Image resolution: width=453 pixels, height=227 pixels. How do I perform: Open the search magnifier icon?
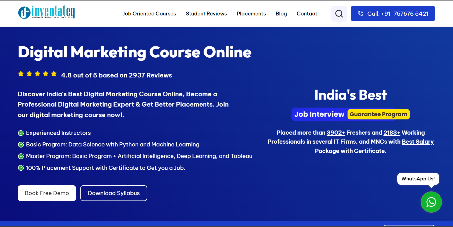click(339, 14)
